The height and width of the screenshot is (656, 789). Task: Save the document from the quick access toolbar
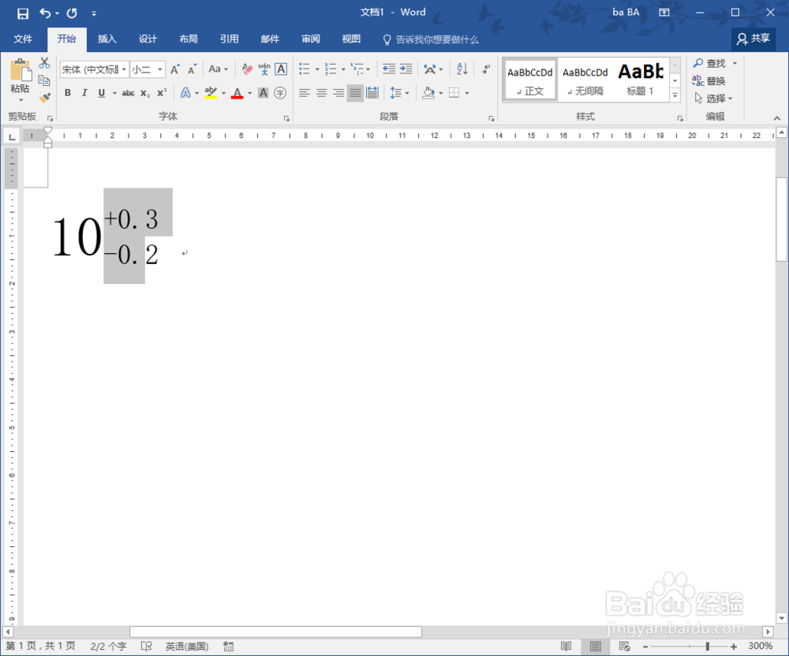click(23, 13)
